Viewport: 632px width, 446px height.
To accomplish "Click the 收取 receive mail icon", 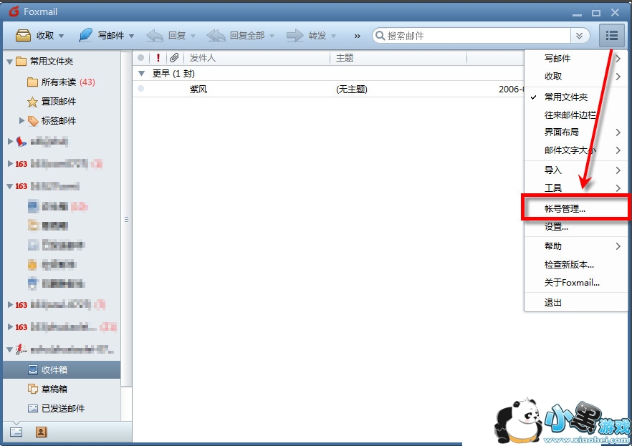I will coord(23,35).
